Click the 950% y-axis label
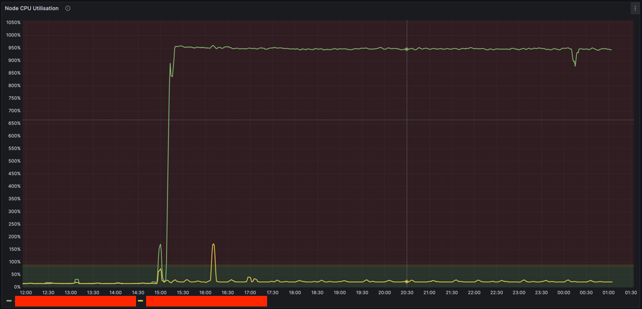Screen dimensions: 642x309 [14, 48]
